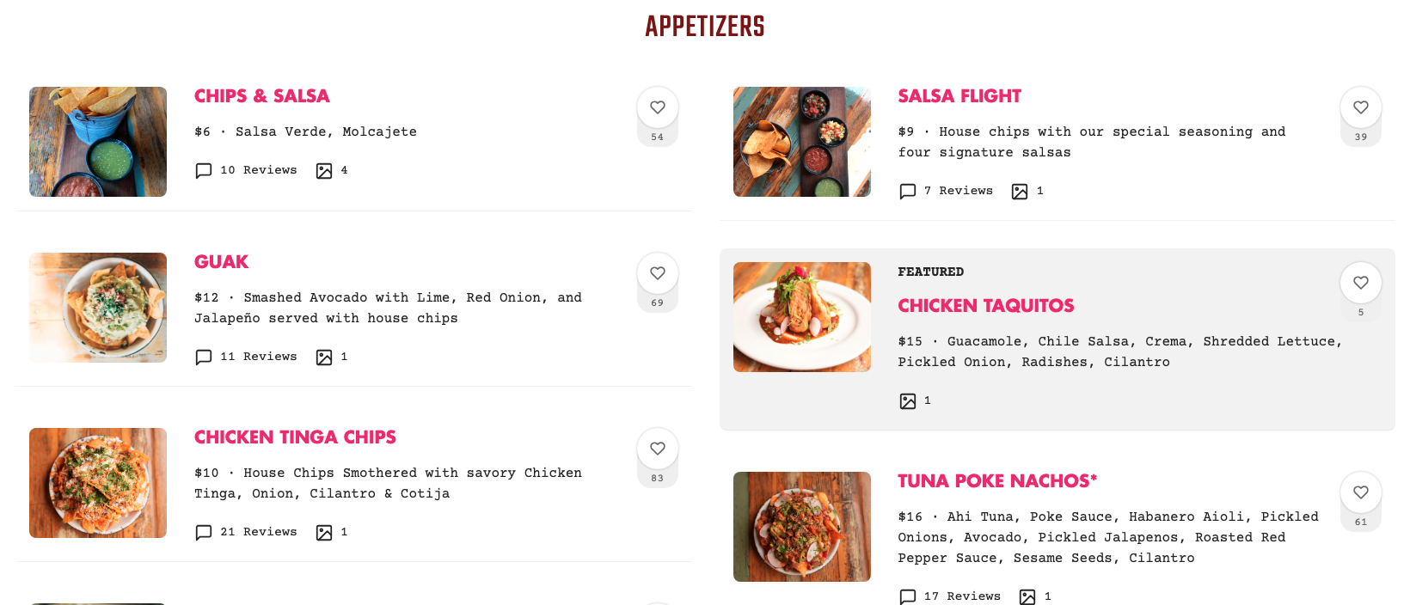View the 7 Reviews for Salsa Flight
The image size is (1410, 605).
pyautogui.click(x=958, y=191)
